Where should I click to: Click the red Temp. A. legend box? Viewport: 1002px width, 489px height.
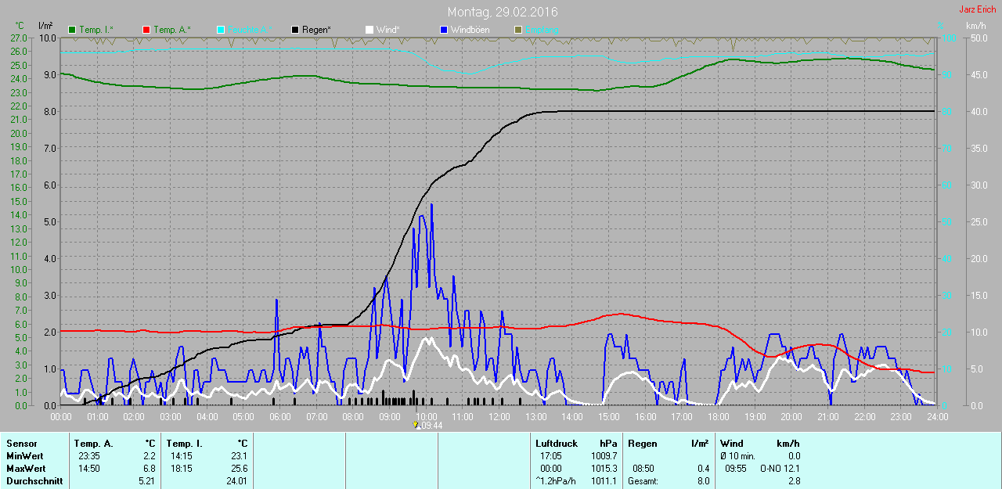pyautogui.click(x=146, y=30)
